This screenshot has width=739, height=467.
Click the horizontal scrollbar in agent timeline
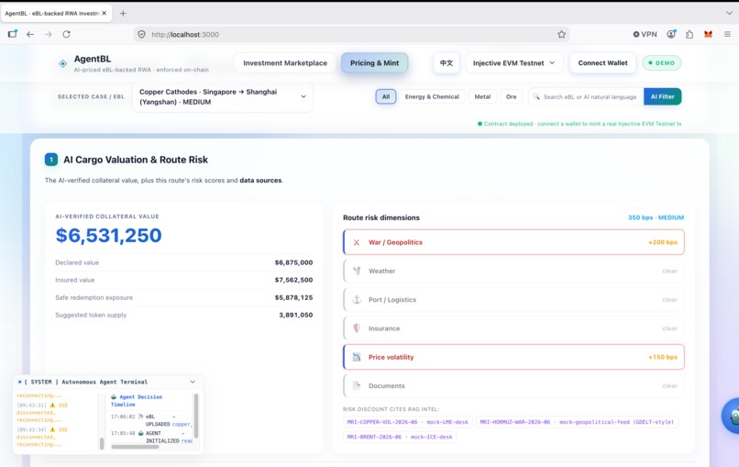coord(135,447)
